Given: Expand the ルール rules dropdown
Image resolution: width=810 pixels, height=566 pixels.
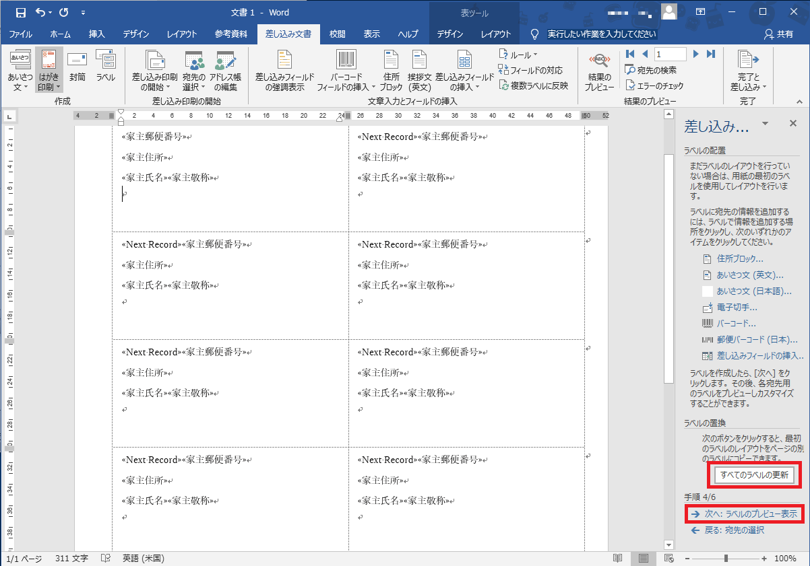Looking at the screenshot, I should coord(518,55).
